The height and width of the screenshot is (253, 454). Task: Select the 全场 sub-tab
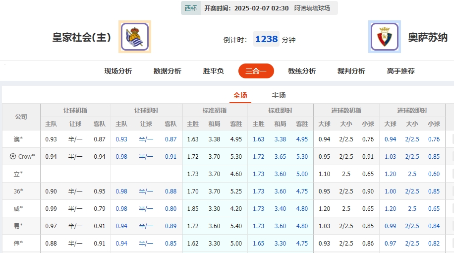(240, 95)
